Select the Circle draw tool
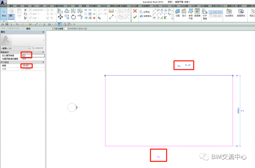The height and width of the screenshot is (168, 255). click(169, 10)
